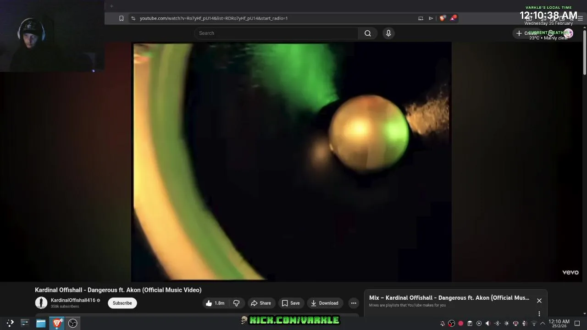Like the video showing 1.8m likes
587x330 pixels.
point(215,303)
